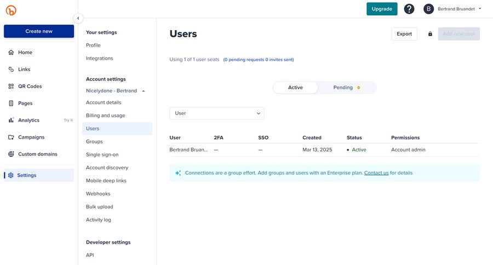Click the Bertrand Bruan... user row name
The image size is (493, 265).
click(188, 149)
